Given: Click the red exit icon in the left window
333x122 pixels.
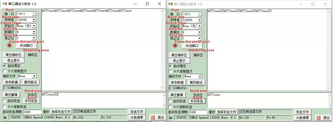Looking at the screenshot, I should tap(153, 117).
